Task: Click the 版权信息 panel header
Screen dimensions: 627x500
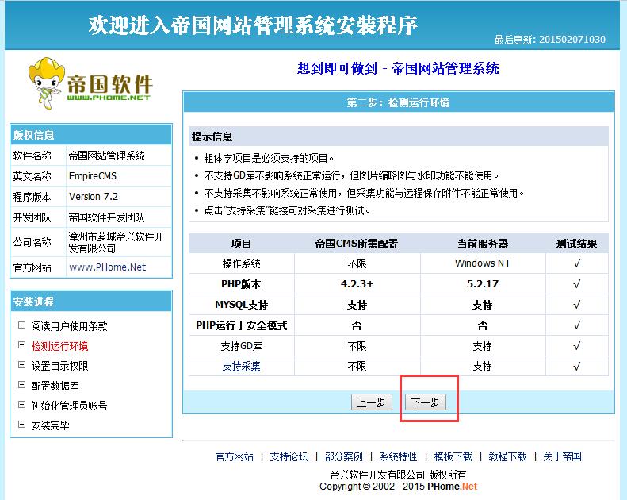Action: [x=91, y=134]
